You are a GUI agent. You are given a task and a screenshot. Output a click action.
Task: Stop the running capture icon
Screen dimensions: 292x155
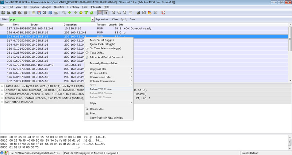(x=20, y=13)
